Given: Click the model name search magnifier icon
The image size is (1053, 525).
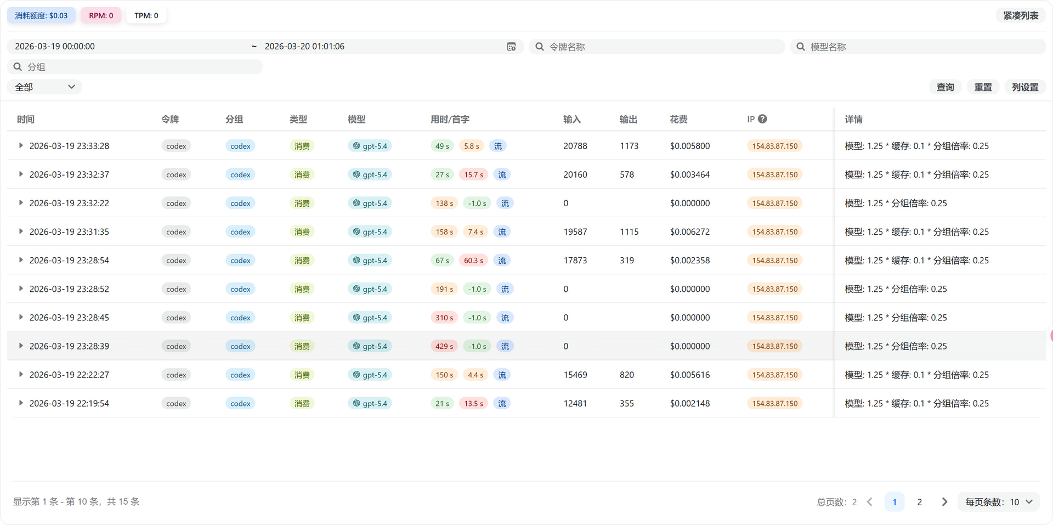Looking at the screenshot, I should (x=801, y=47).
